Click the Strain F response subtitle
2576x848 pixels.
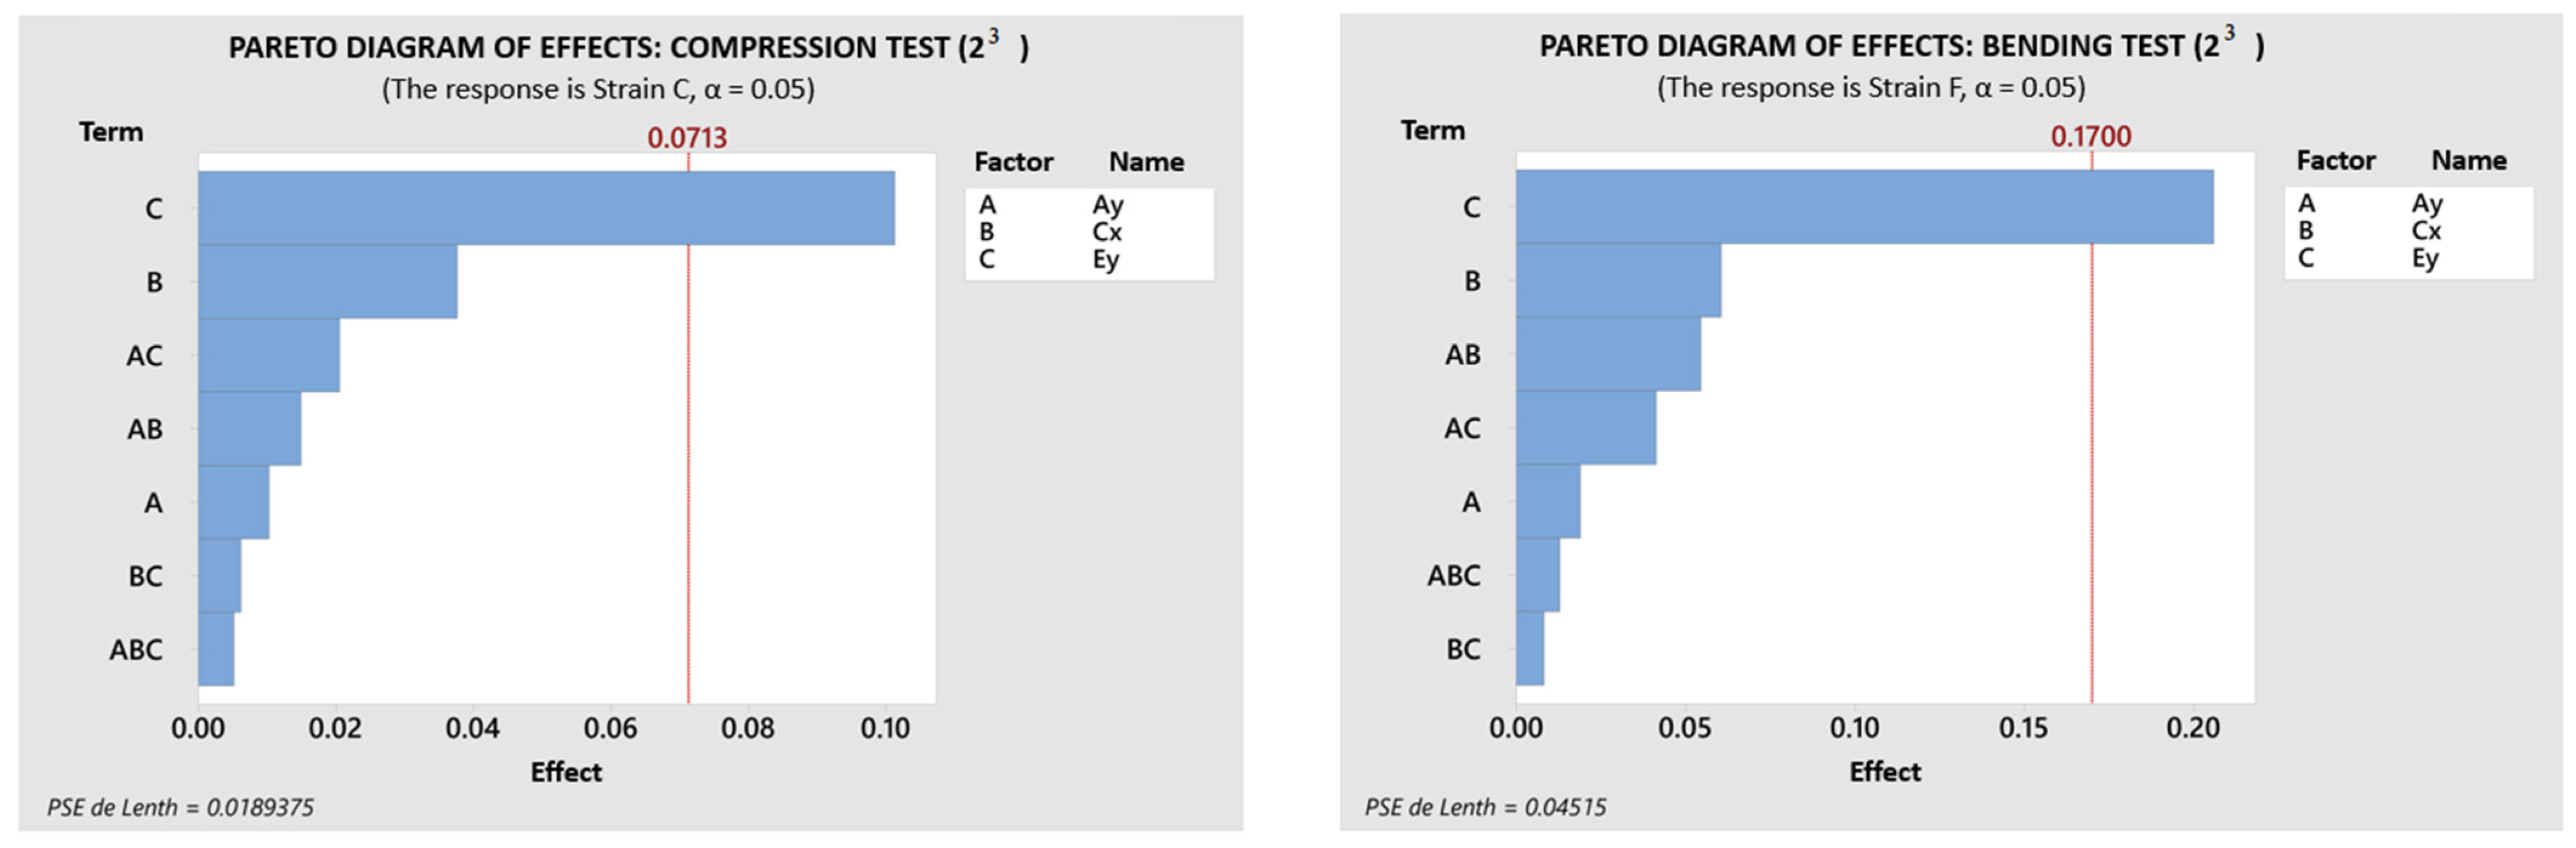(1871, 88)
